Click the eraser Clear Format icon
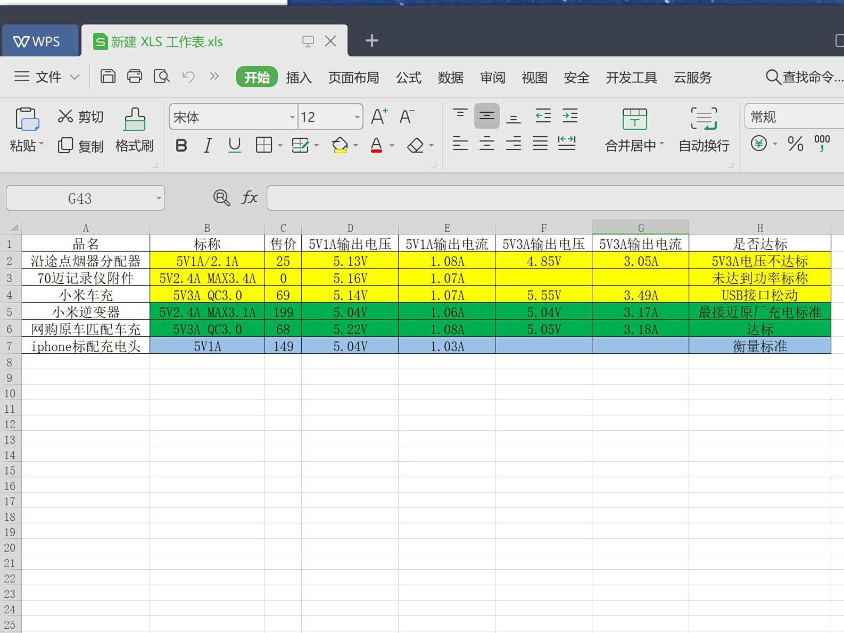Viewport: 844px width, 633px height. 415,145
